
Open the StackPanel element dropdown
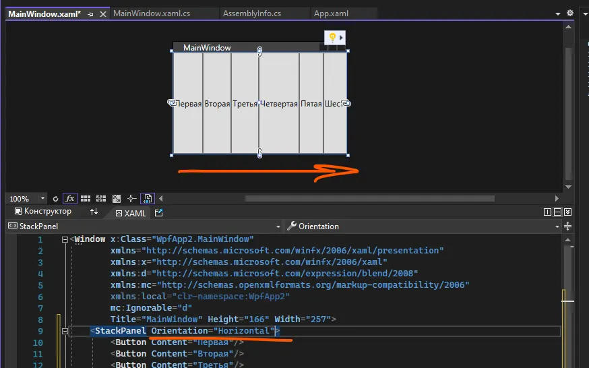click(x=278, y=226)
